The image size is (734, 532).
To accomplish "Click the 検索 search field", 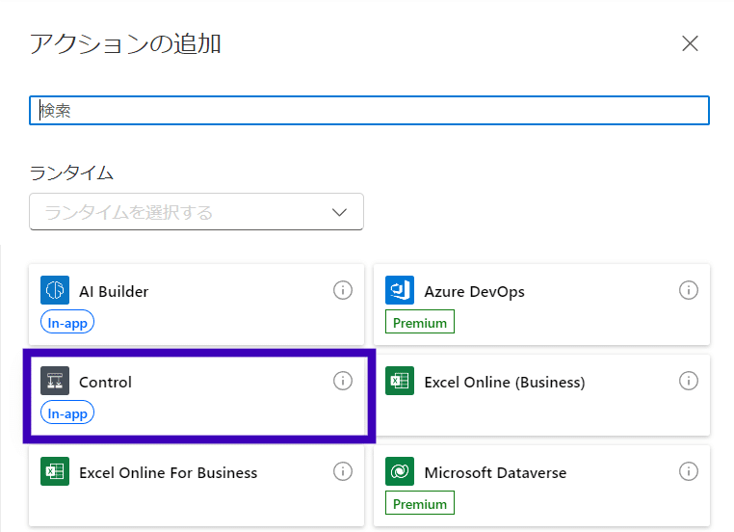I will pos(370,110).
